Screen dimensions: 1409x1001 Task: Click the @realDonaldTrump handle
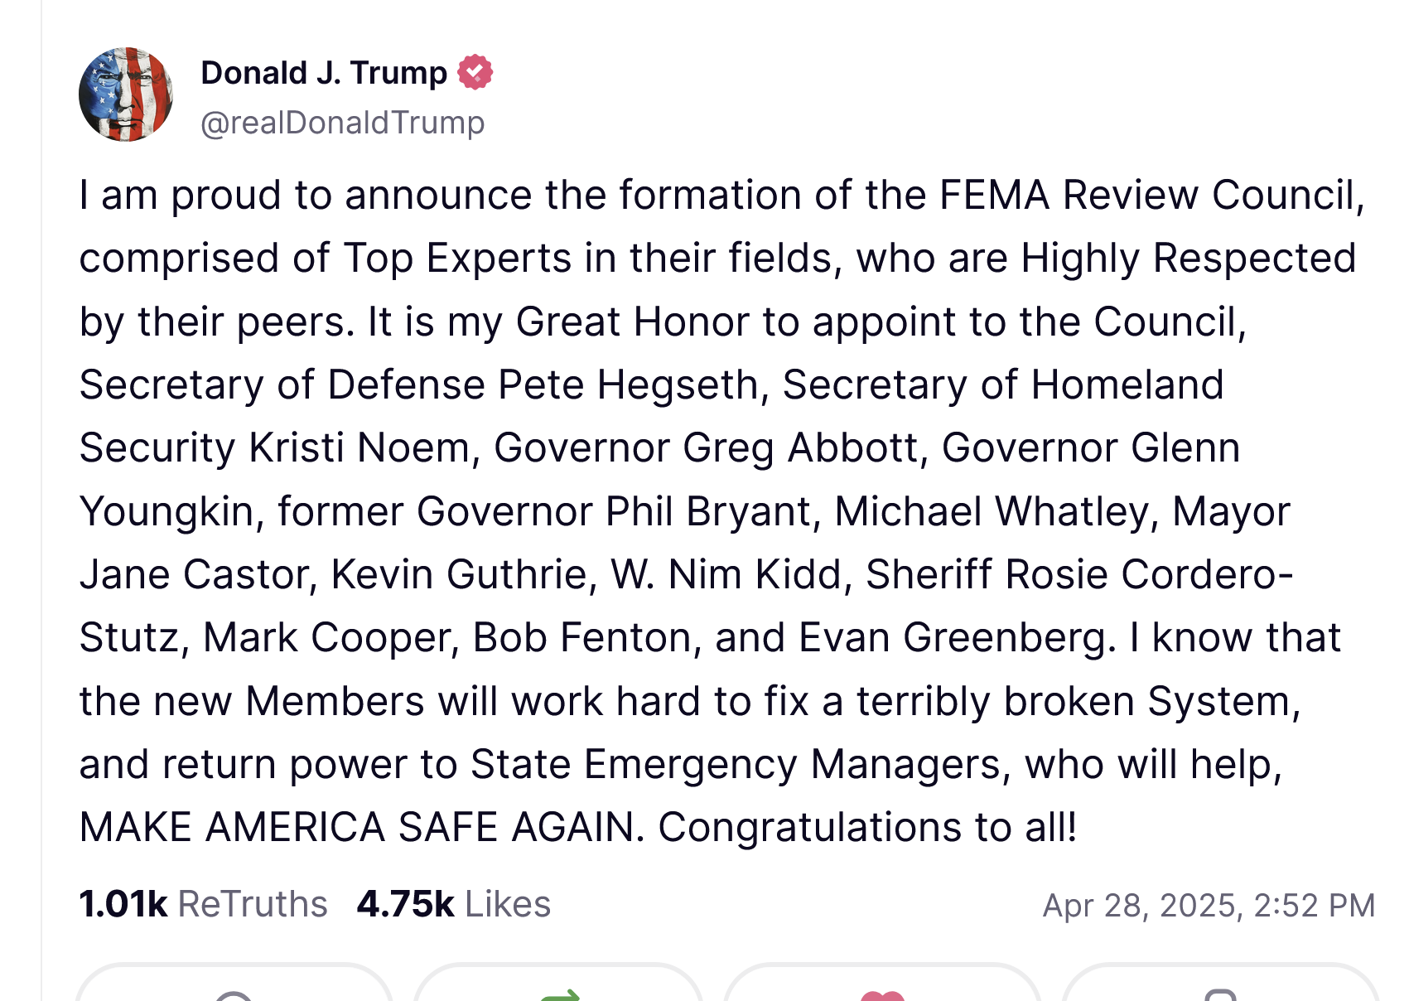click(343, 123)
